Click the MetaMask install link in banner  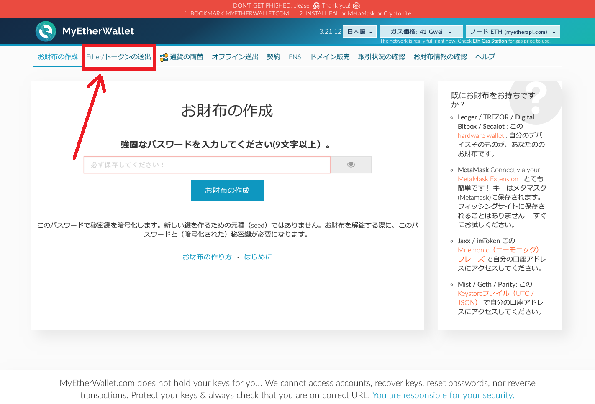point(361,13)
